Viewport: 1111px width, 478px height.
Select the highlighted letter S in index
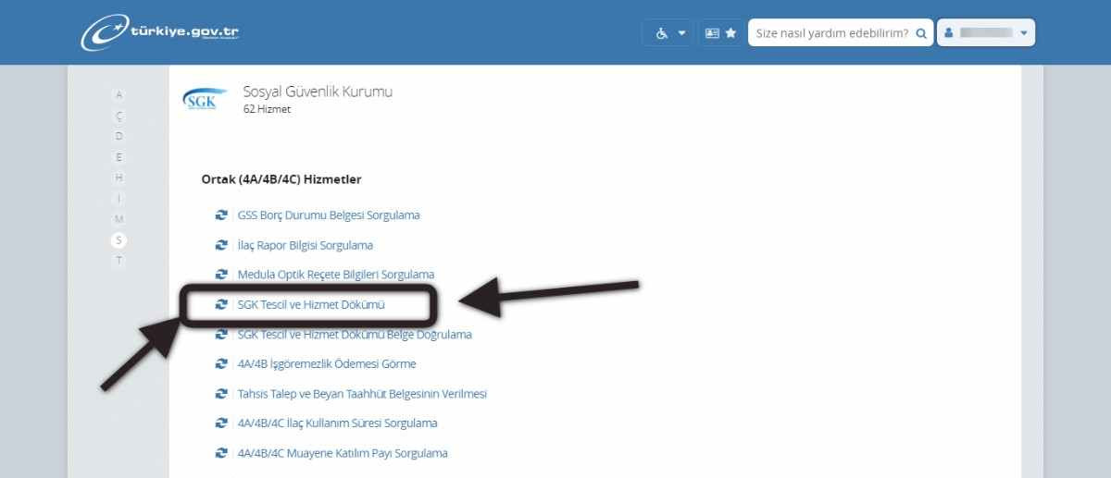(x=119, y=239)
